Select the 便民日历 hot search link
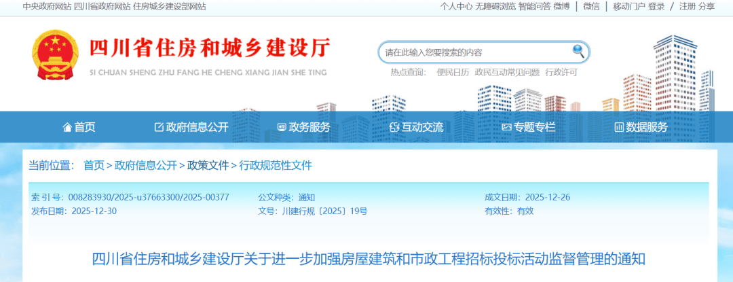This screenshot has width=733, height=282. (x=453, y=72)
